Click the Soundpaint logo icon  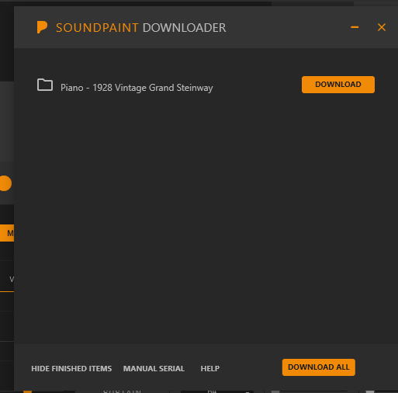(x=42, y=27)
